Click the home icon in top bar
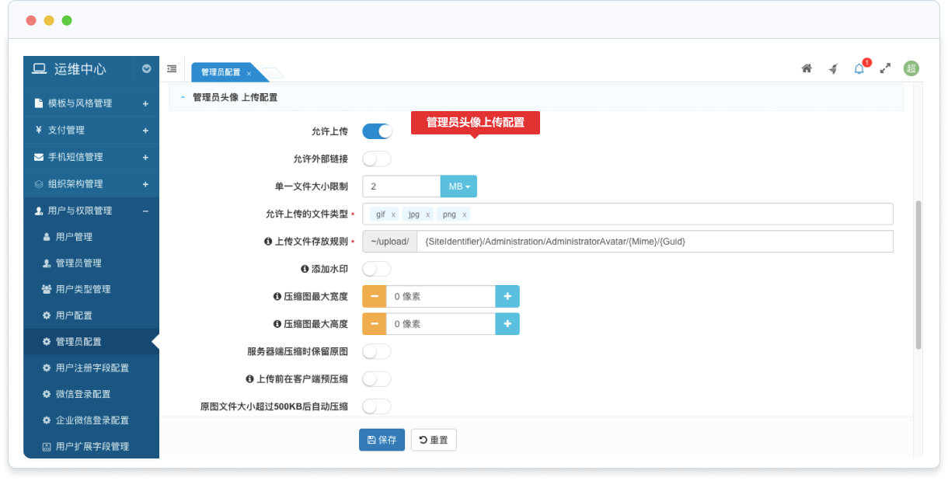The width and height of the screenshot is (948, 481). 807,68
